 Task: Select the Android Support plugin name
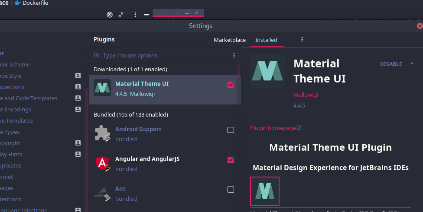click(x=138, y=129)
